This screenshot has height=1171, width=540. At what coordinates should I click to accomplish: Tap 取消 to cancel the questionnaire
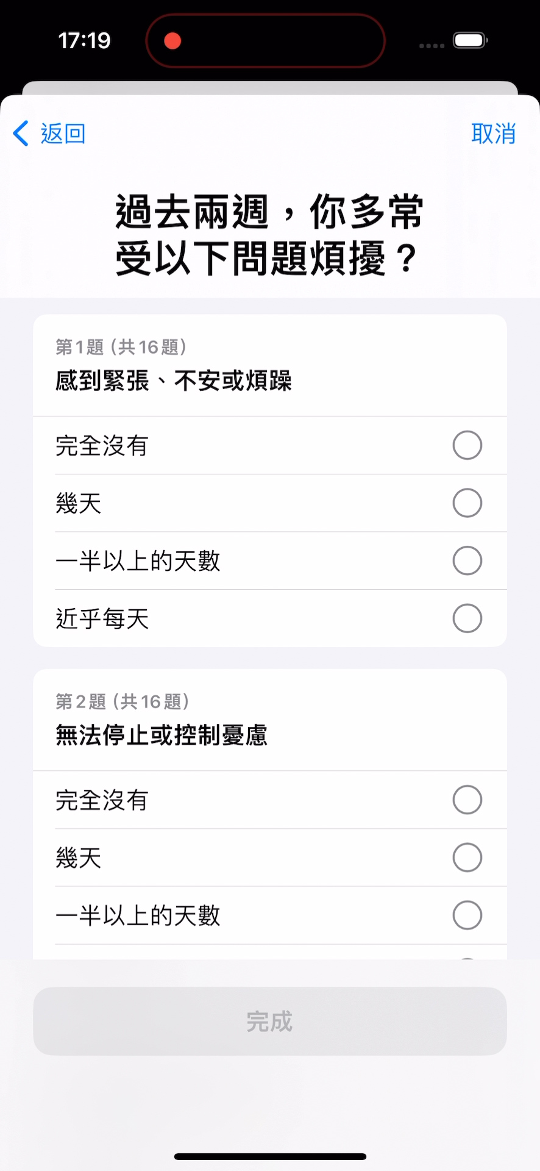click(x=493, y=133)
